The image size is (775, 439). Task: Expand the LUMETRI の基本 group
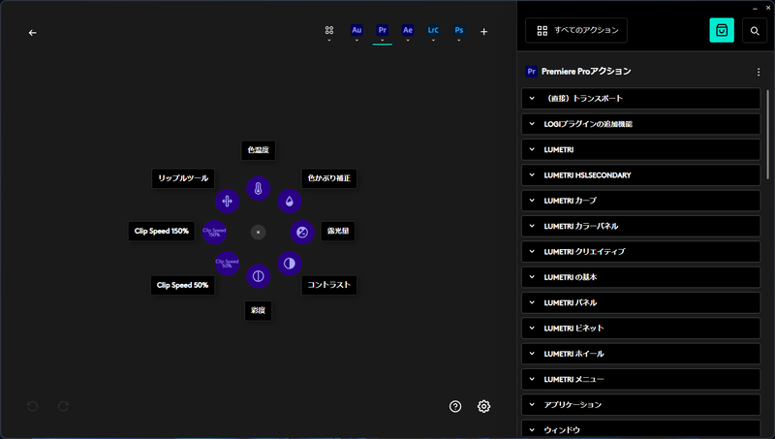pyautogui.click(x=640, y=277)
